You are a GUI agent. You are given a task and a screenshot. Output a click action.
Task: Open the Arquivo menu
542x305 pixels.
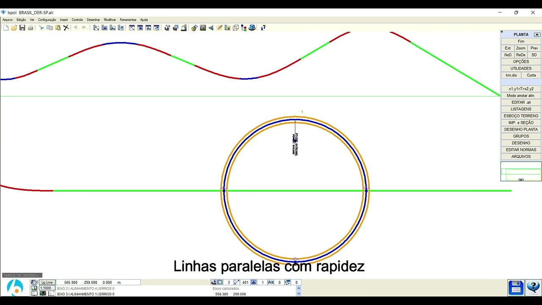click(x=8, y=19)
